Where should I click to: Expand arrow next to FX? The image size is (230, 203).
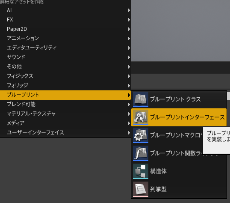click(x=129, y=20)
